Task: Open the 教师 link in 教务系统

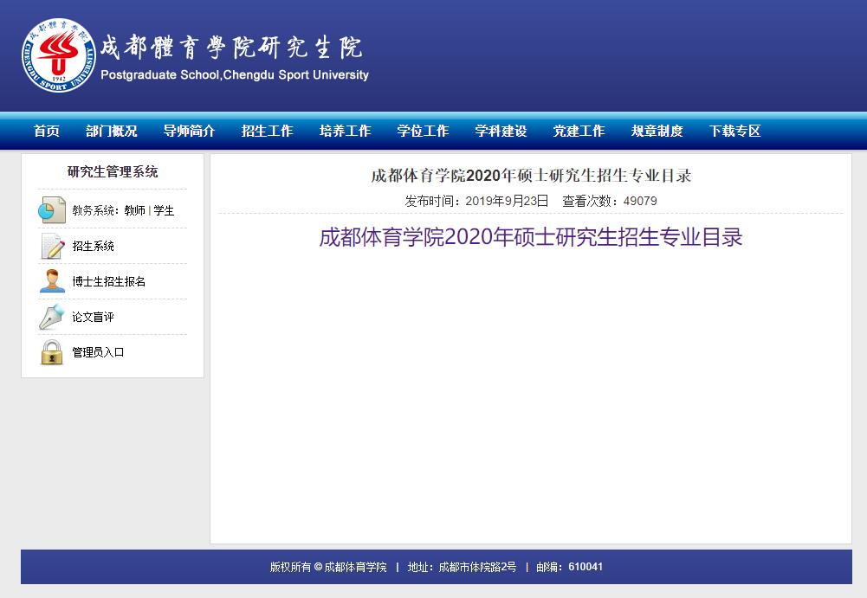Action: point(135,210)
